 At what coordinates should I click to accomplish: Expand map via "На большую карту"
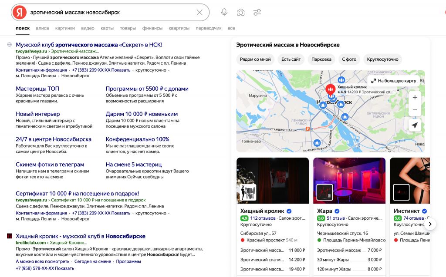(393, 81)
